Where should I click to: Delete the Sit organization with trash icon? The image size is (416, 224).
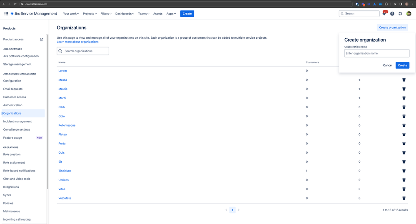[404, 162]
